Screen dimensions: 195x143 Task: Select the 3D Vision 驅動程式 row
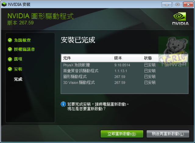click(x=125, y=83)
